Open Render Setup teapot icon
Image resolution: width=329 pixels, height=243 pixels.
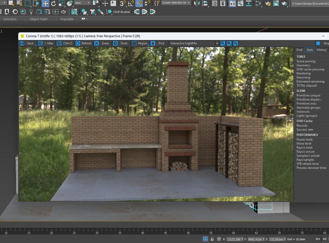point(268,4)
